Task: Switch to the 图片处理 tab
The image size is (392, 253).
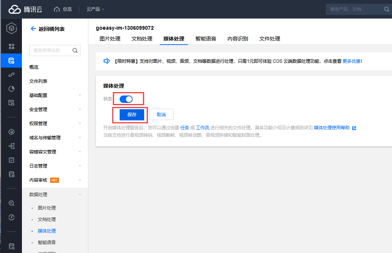Action: tap(110, 39)
